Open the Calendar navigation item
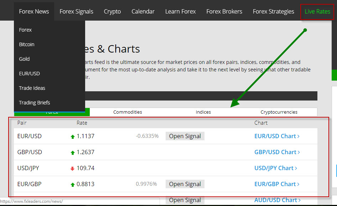 pyautogui.click(x=143, y=11)
